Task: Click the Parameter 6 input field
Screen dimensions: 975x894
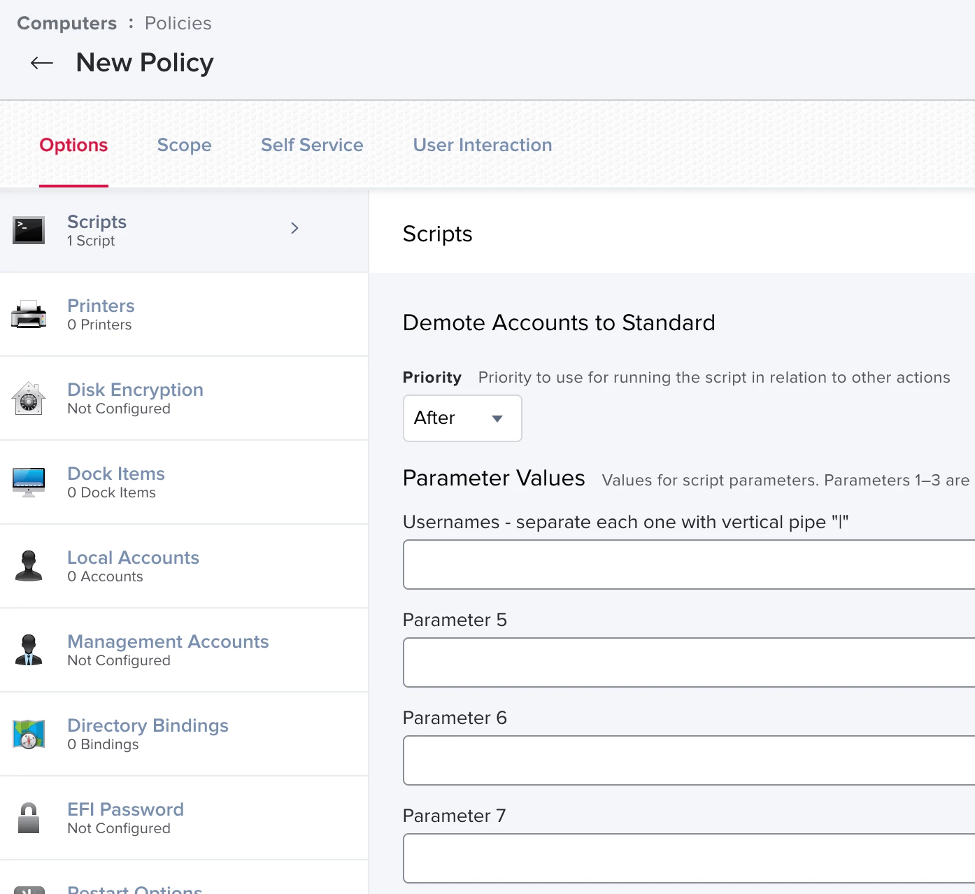Action: [x=689, y=760]
